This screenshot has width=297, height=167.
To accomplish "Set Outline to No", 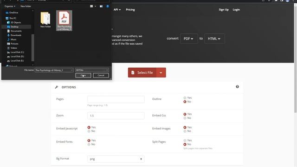I will point(185,102).
